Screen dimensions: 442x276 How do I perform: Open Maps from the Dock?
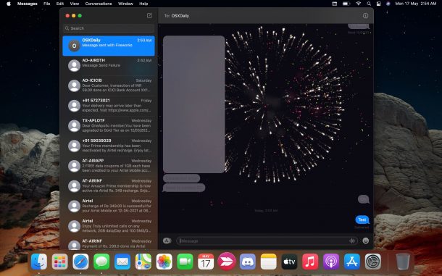(143, 262)
